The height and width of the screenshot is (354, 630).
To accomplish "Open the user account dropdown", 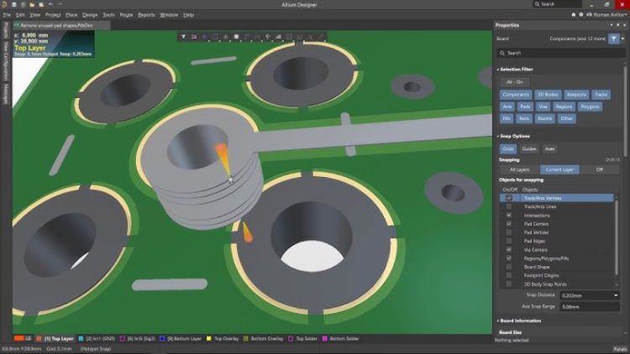I will click(x=610, y=14).
